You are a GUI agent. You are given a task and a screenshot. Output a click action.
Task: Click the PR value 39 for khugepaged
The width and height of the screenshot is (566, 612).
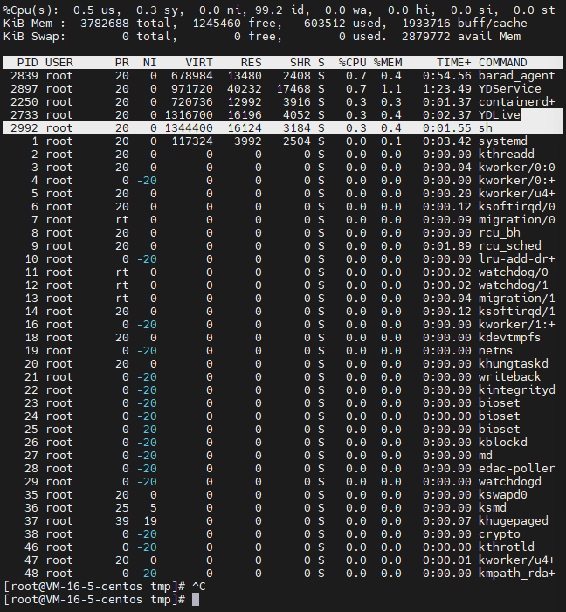(122, 520)
